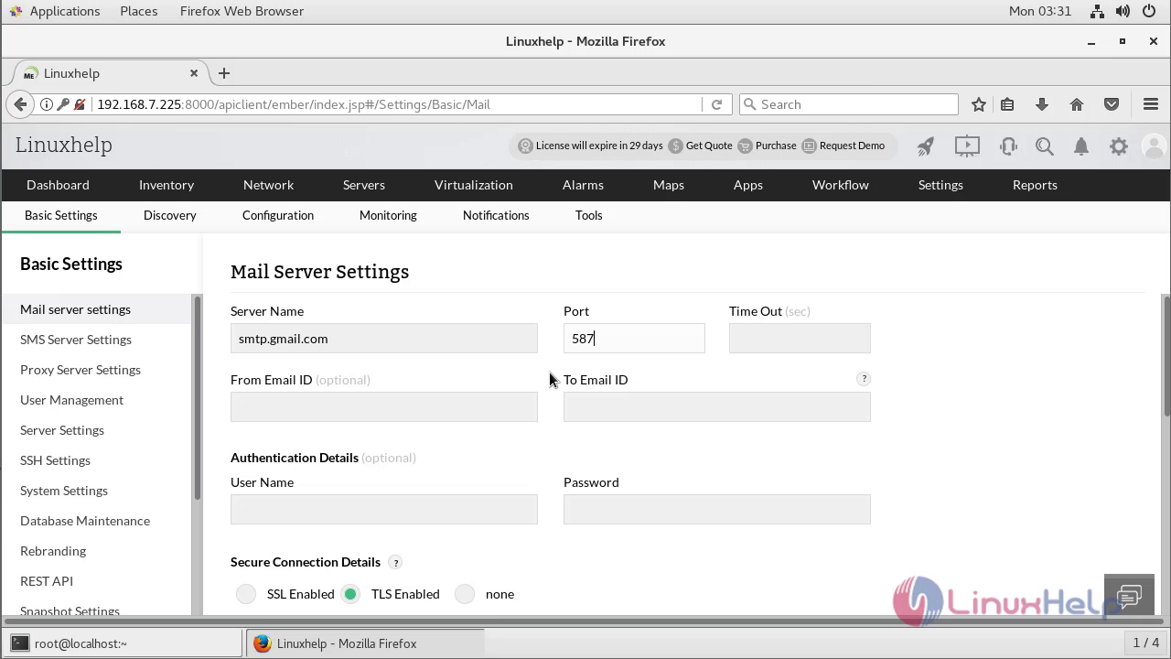This screenshot has width=1171, height=659.
Task: Switch to root@localhost terminal in taskbar
Action: (x=124, y=643)
